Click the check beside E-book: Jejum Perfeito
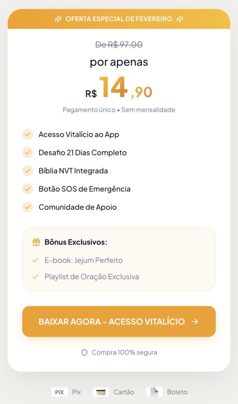 [36, 260]
